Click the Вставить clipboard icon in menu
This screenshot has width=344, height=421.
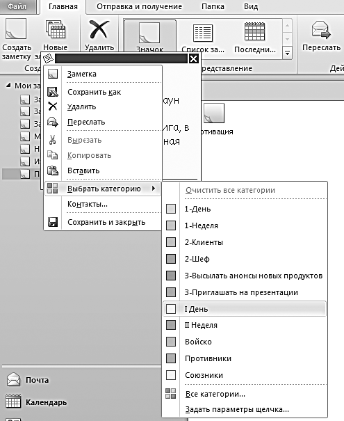(53, 170)
